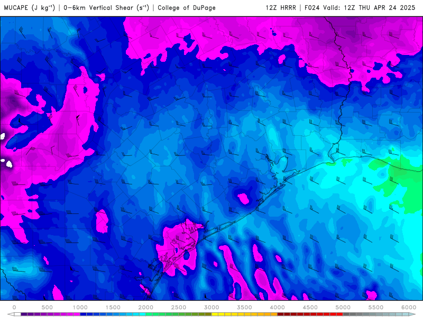This screenshot has width=423, height=317.
Task: Click the color scale label 3500
Action: 244,307
